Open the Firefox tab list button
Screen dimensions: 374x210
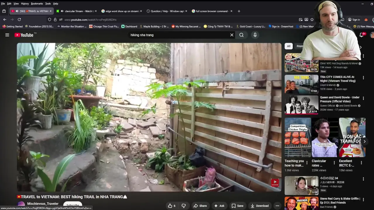point(4,11)
